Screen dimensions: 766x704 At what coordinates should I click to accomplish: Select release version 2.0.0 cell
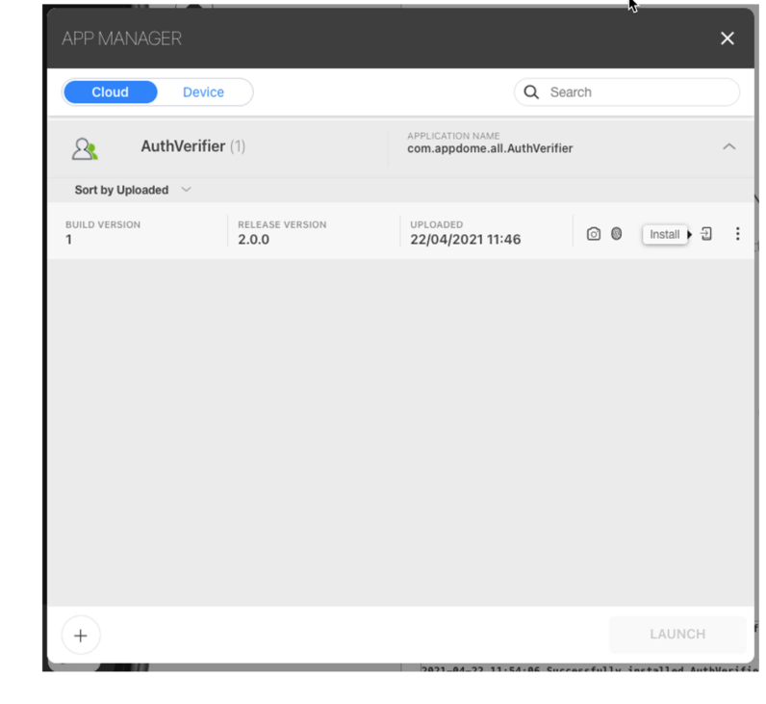click(x=254, y=240)
